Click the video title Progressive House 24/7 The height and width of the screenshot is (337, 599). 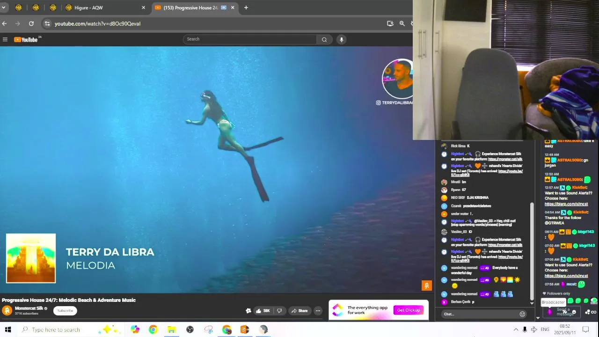tap(69, 300)
